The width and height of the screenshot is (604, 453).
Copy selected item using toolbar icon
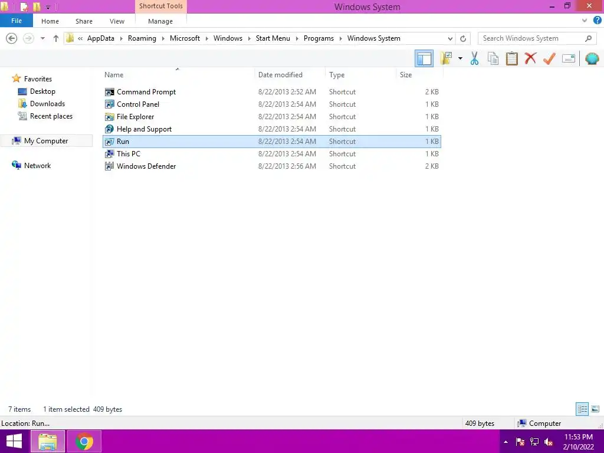click(x=493, y=58)
